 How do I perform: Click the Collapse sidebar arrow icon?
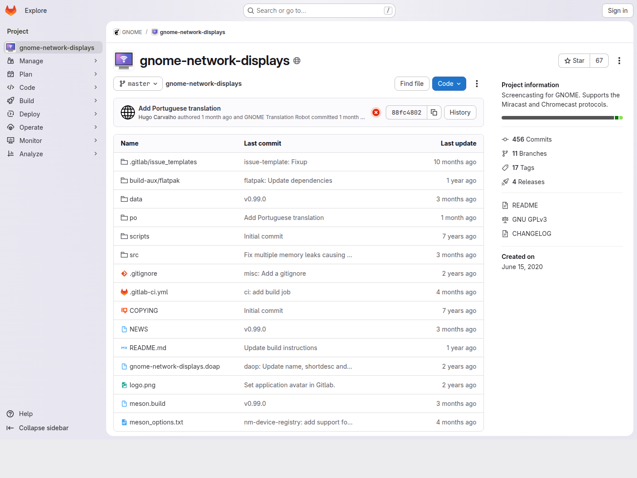coord(10,428)
